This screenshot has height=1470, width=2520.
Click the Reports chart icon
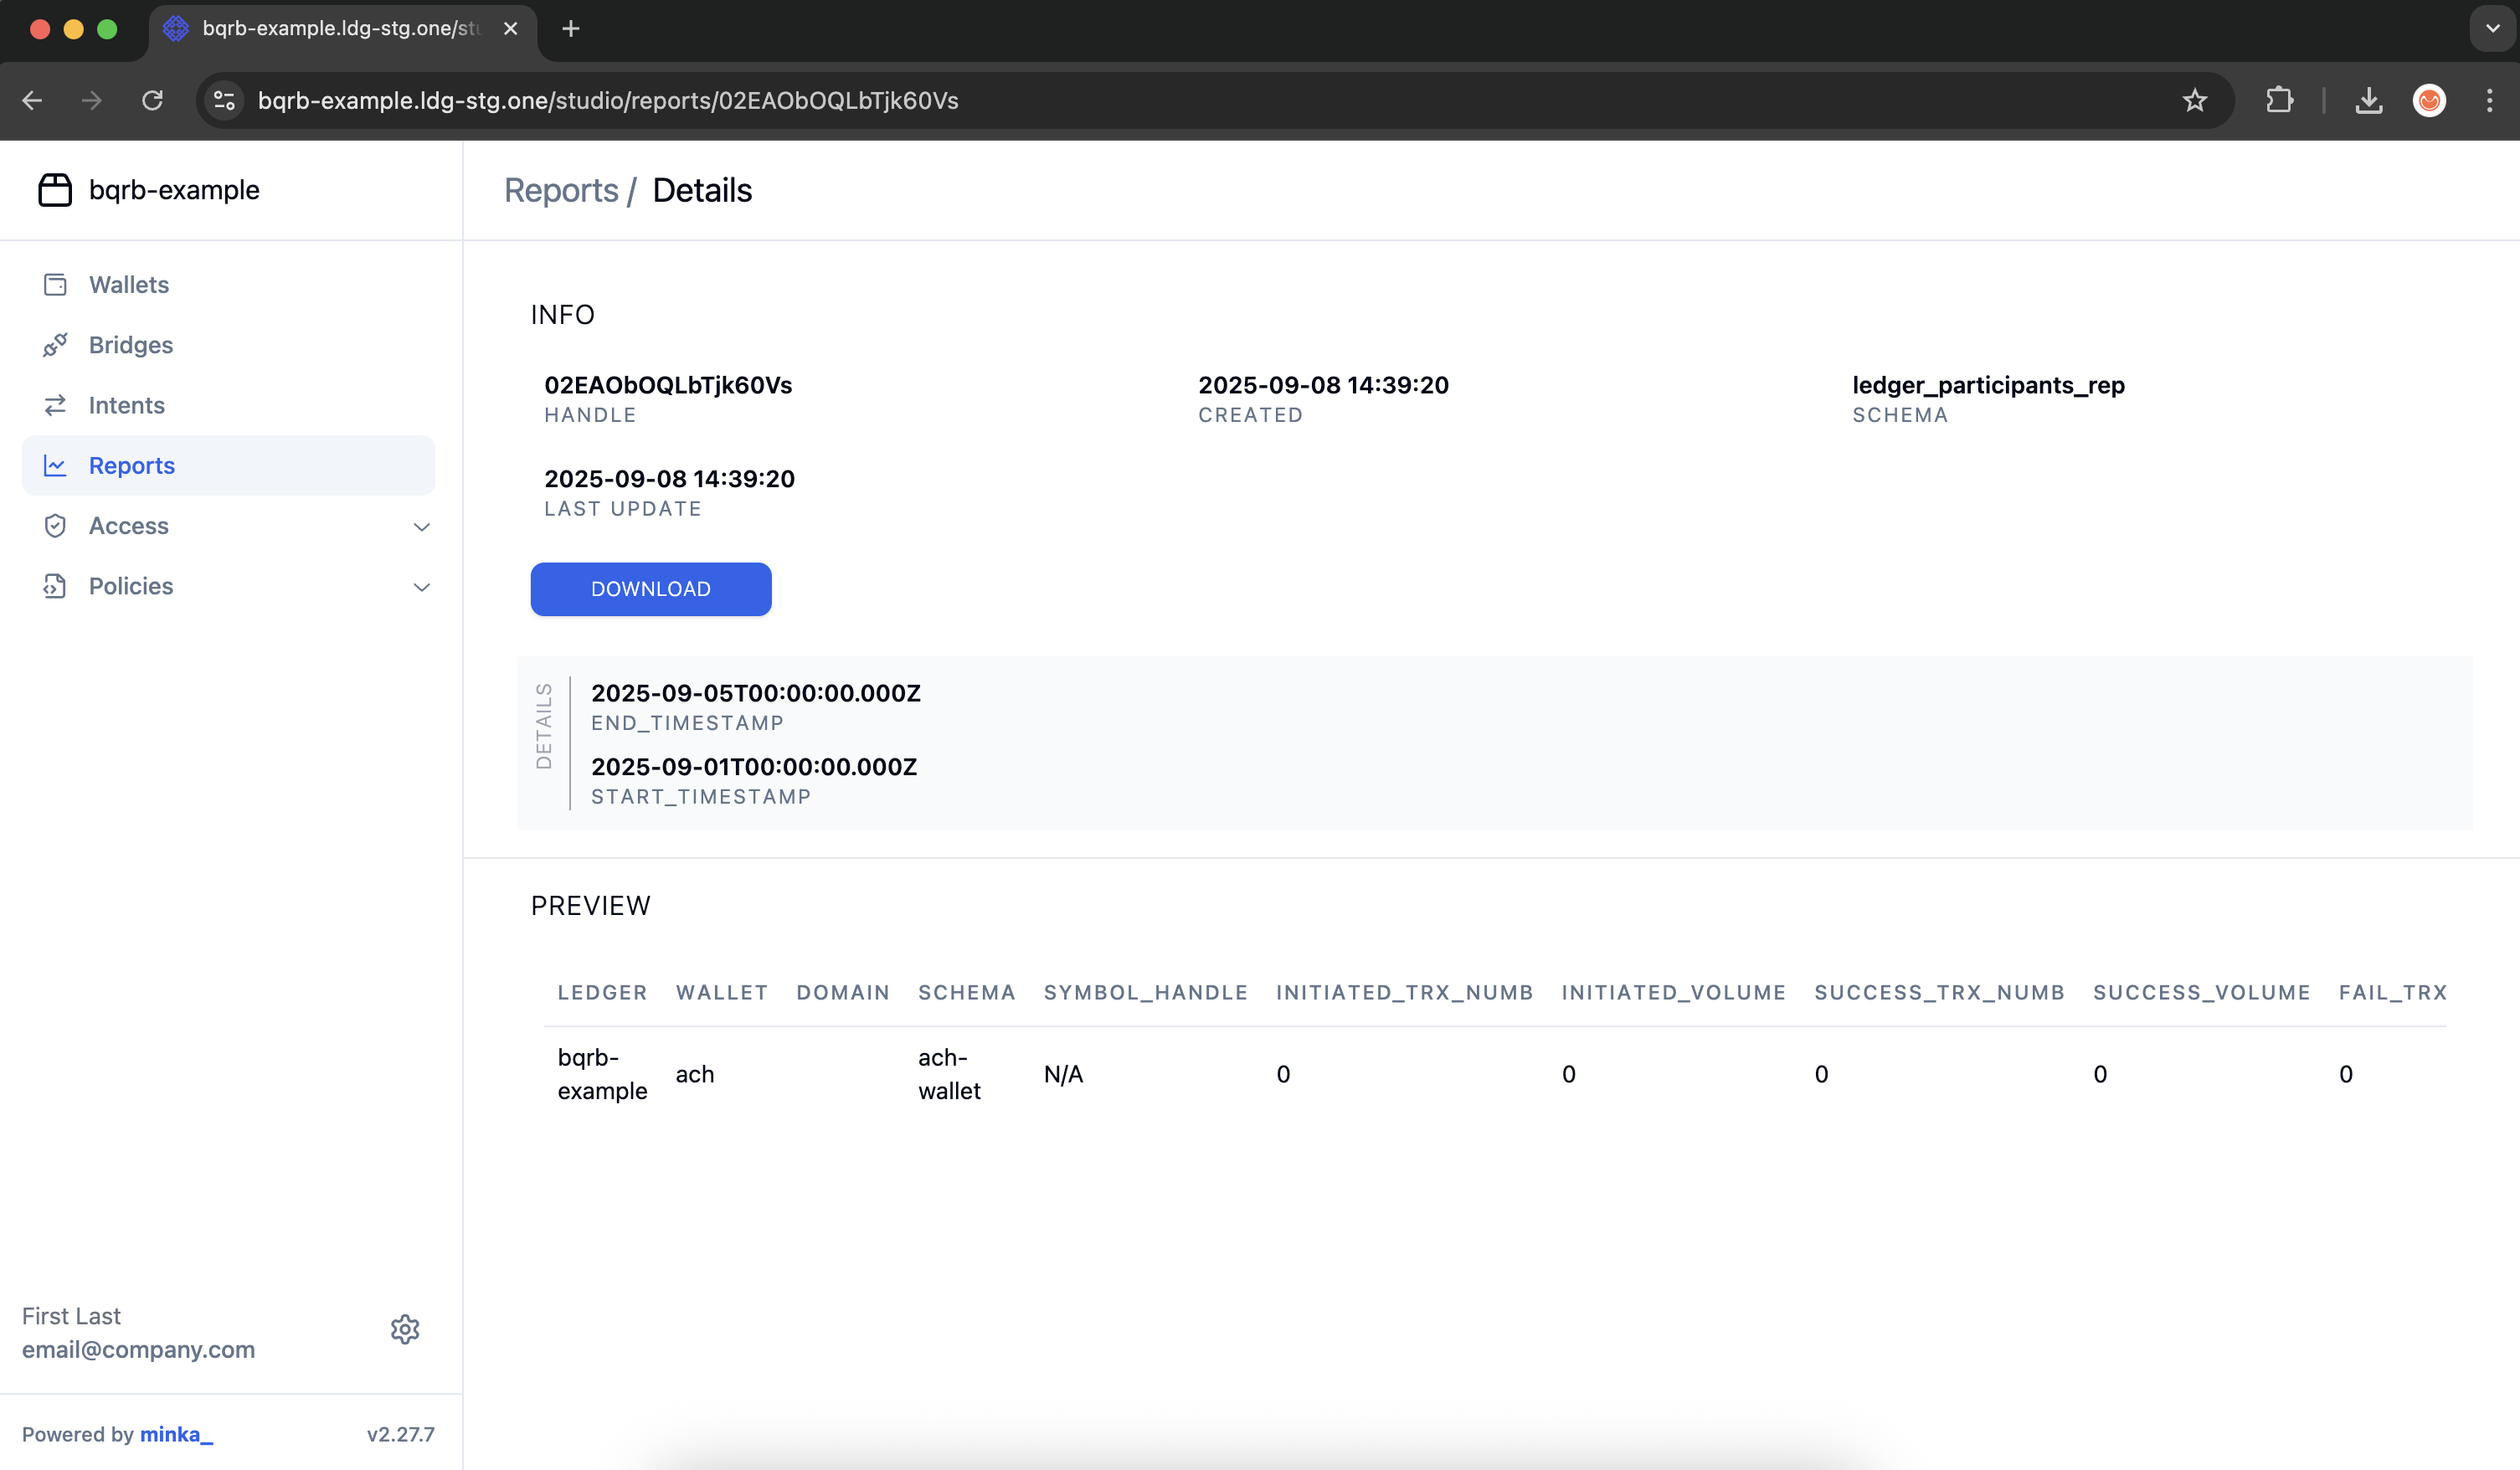click(x=55, y=466)
